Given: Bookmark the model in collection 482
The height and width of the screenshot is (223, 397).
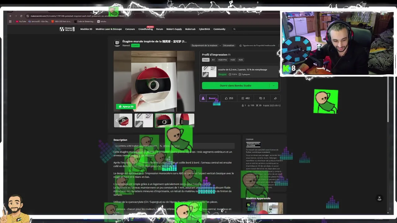Looking at the screenshot, I should coord(245,98).
